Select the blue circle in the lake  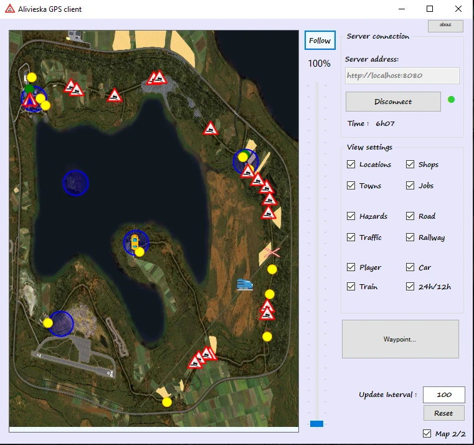click(x=75, y=183)
